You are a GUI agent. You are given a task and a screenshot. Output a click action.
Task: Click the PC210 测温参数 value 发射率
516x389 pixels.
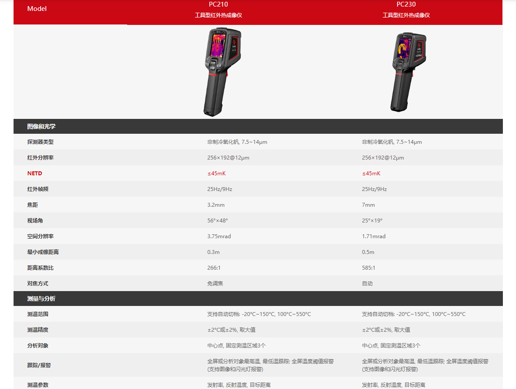pyautogui.click(x=239, y=385)
